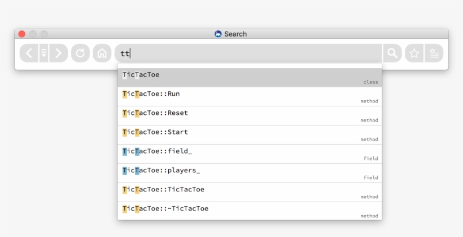Select the TicTacToe::players_ field suggestion
The image size is (463, 237).
click(250, 173)
